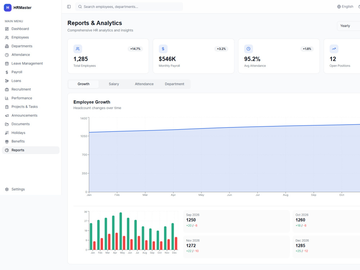Go to the Performance page
The width and height of the screenshot is (360, 270).
[31, 98]
